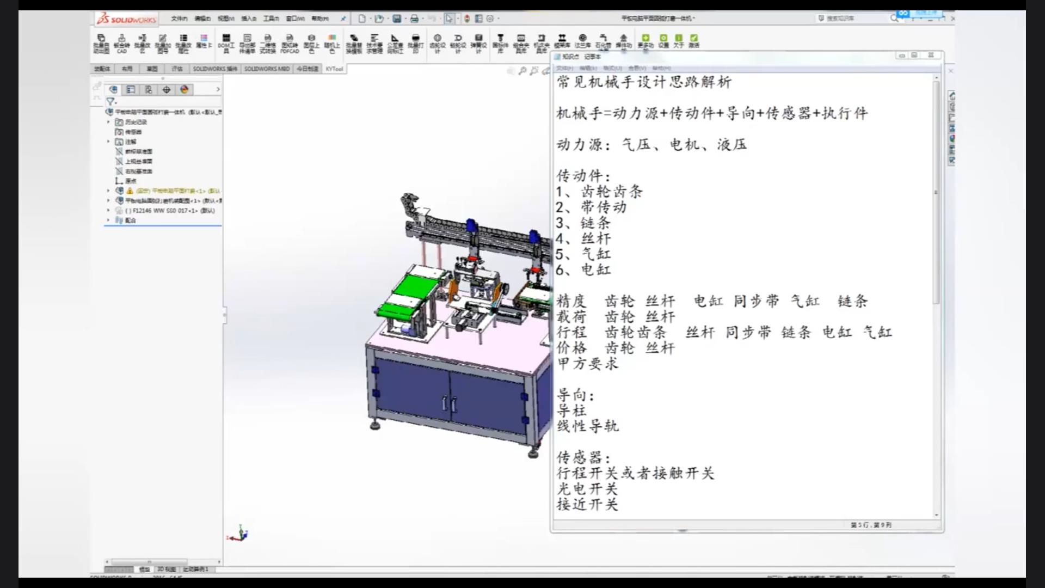Viewport: 1045px width, 588px height.
Task: Click the Rebuild traffic light icon
Action: point(467,19)
